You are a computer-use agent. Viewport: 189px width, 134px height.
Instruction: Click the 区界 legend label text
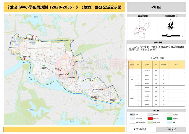(137, 115)
